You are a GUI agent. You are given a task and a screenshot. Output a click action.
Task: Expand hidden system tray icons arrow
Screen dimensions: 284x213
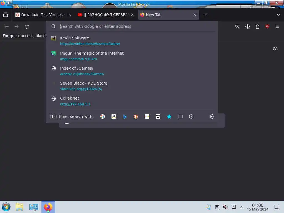242,207
